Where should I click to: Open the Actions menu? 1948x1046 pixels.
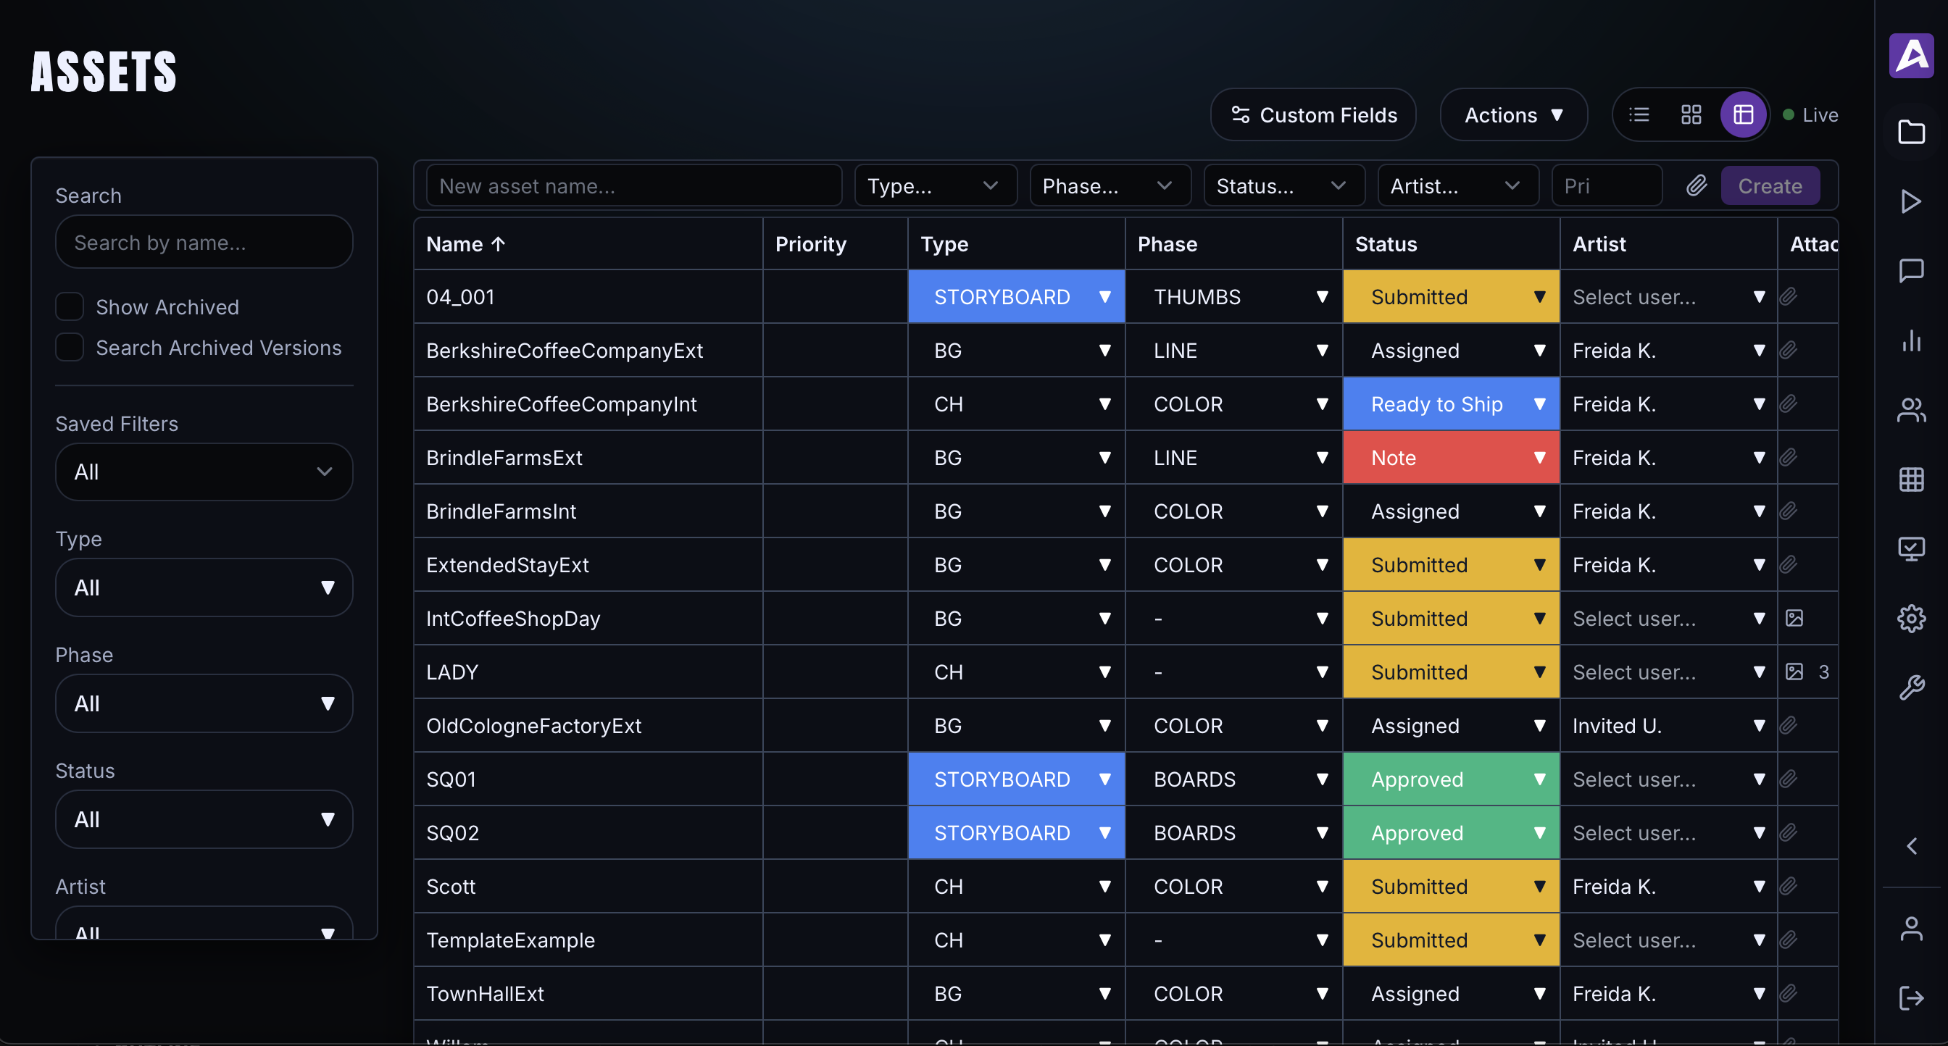[x=1513, y=115]
